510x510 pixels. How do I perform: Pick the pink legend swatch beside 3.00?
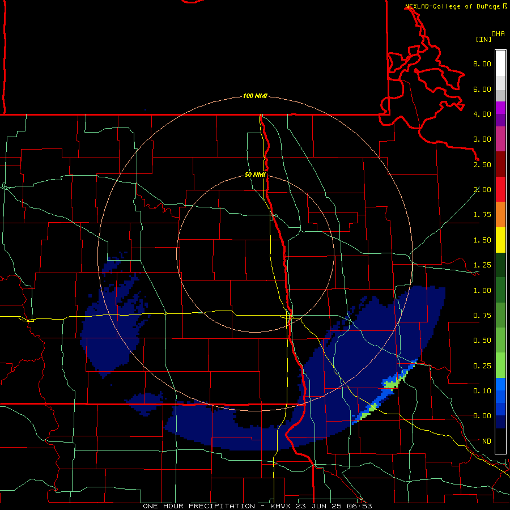[500, 139]
